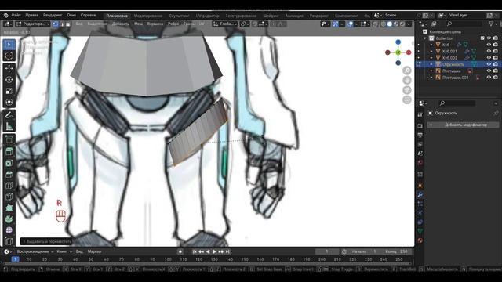
Task: Open the editor type dropdown
Action: 8,24
